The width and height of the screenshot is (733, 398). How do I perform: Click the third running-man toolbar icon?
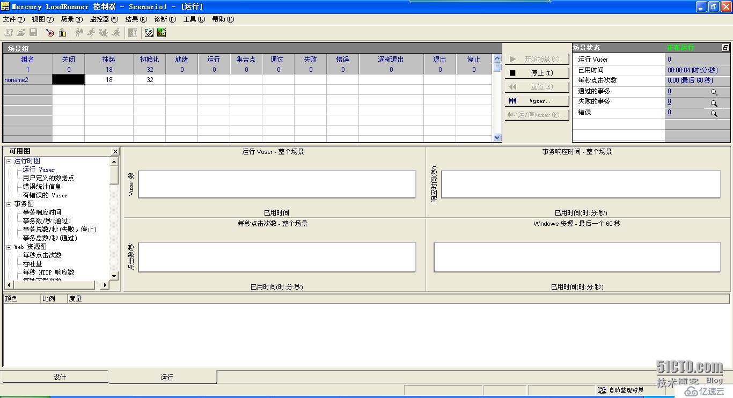[104, 33]
